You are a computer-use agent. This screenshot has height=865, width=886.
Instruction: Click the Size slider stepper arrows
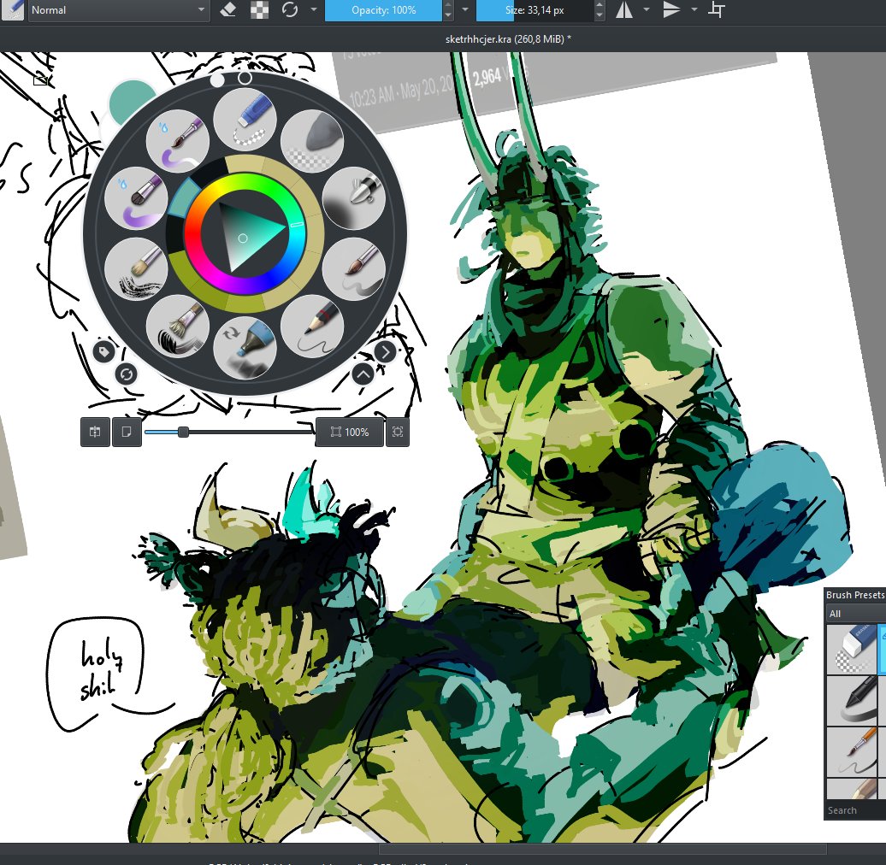pyautogui.click(x=600, y=10)
